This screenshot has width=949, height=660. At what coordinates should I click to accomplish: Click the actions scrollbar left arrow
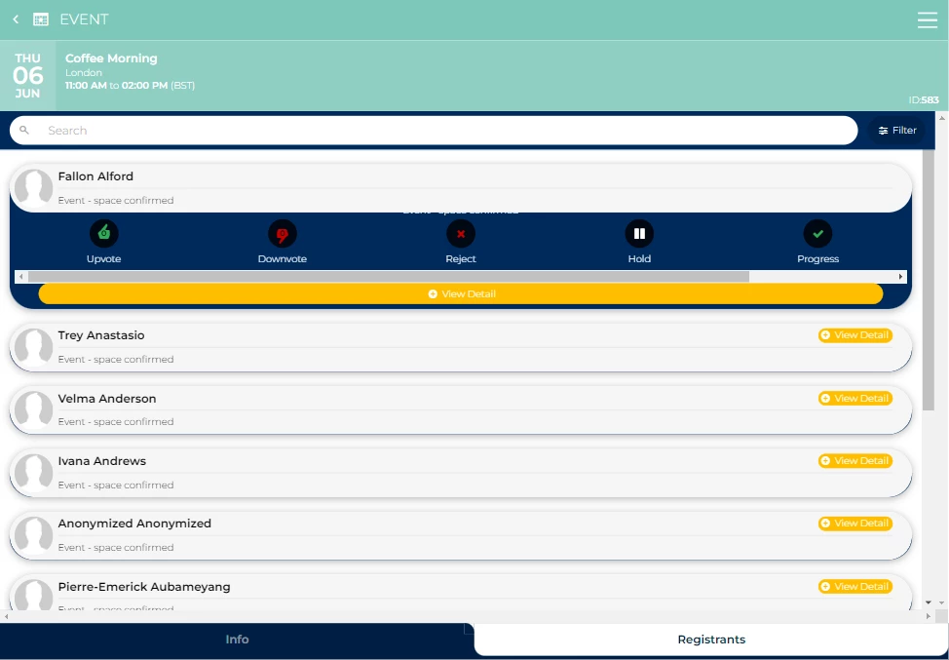click(x=21, y=277)
